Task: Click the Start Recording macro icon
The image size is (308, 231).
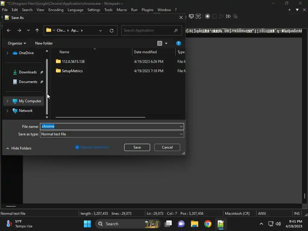Action: [x=208, y=16]
